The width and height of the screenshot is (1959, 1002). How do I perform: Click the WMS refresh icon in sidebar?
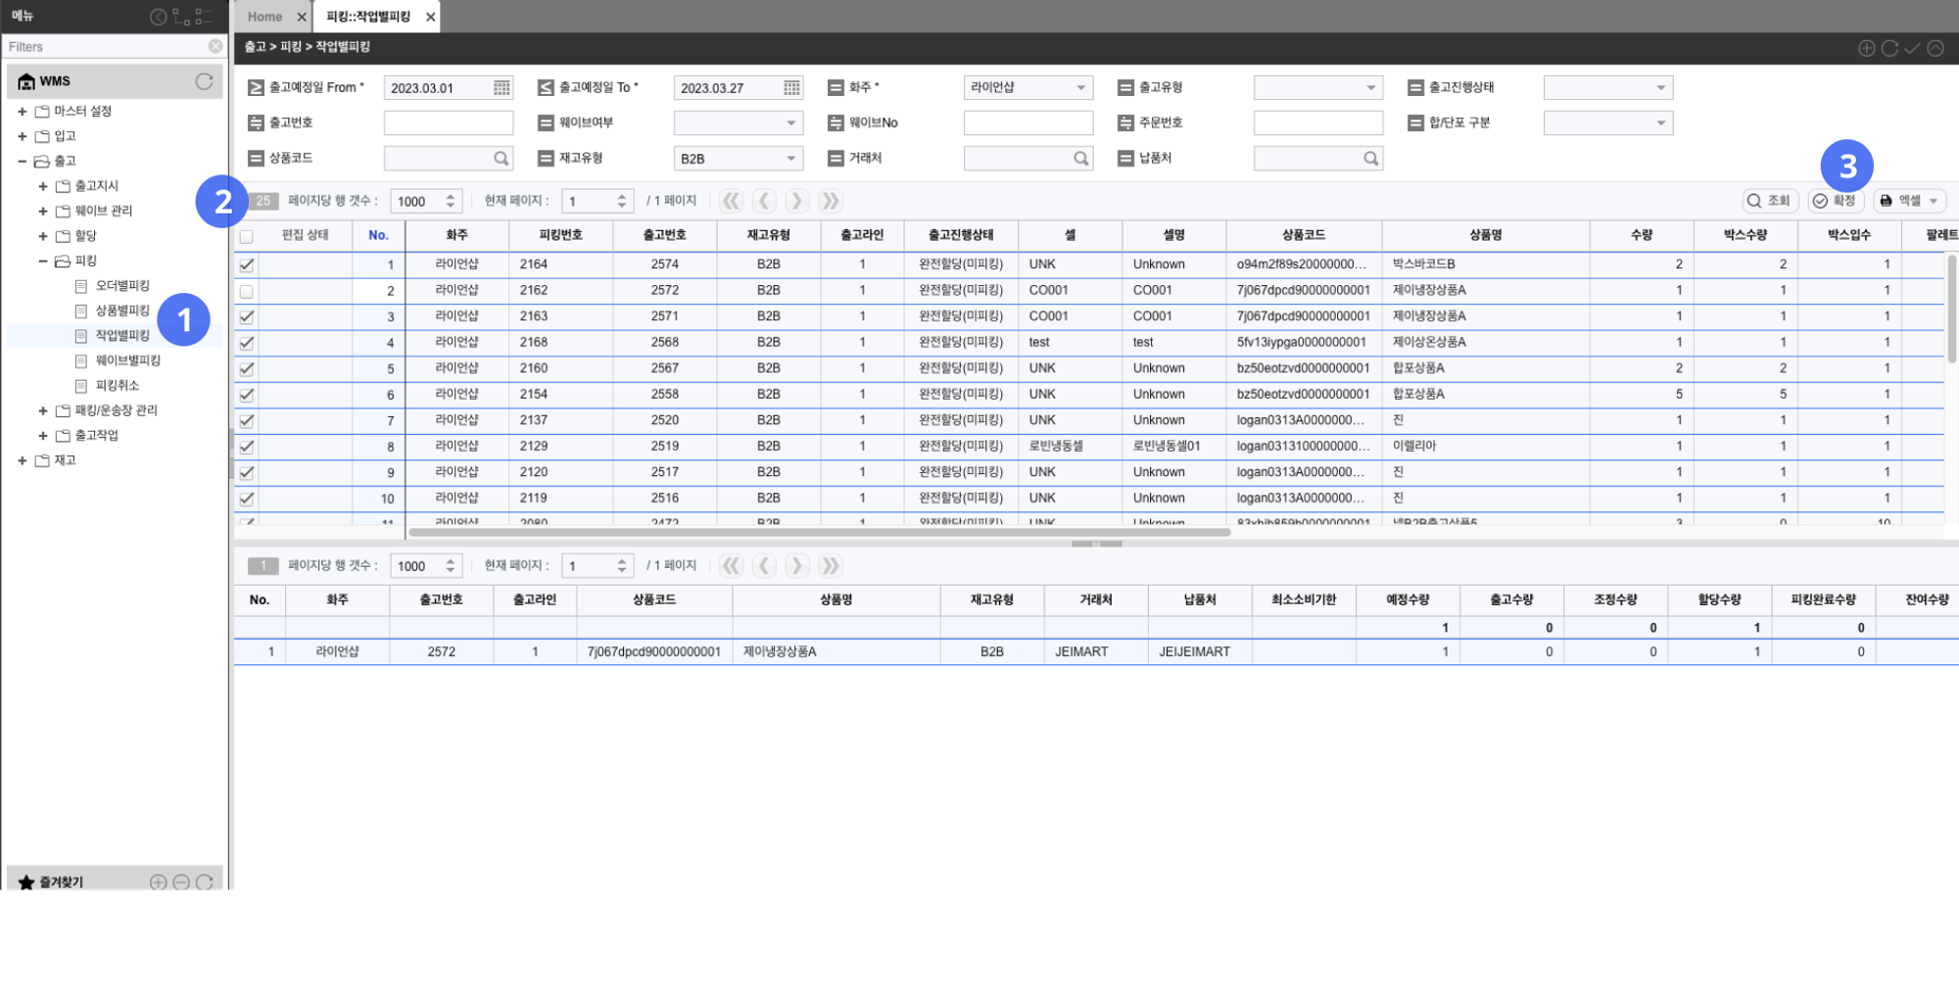(204, 81)
